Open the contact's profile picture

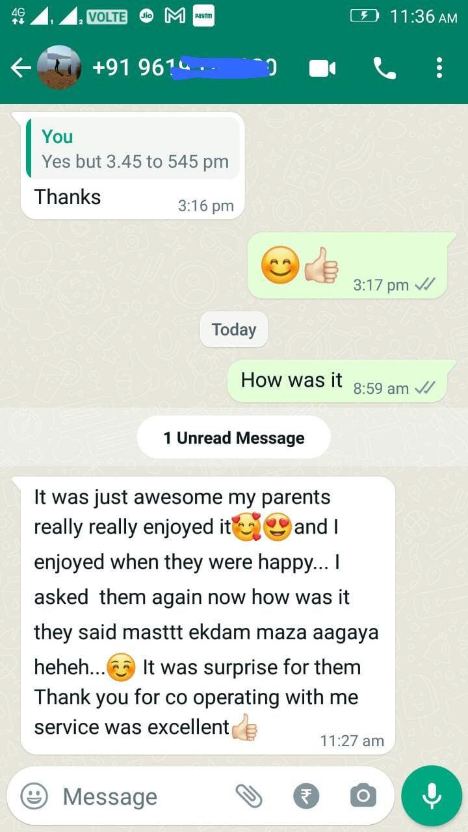pos(59,68)
